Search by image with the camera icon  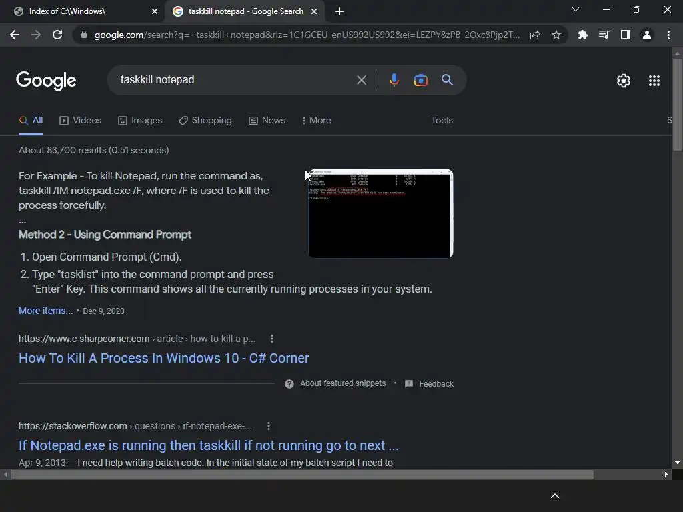click(x=421, y=80)
